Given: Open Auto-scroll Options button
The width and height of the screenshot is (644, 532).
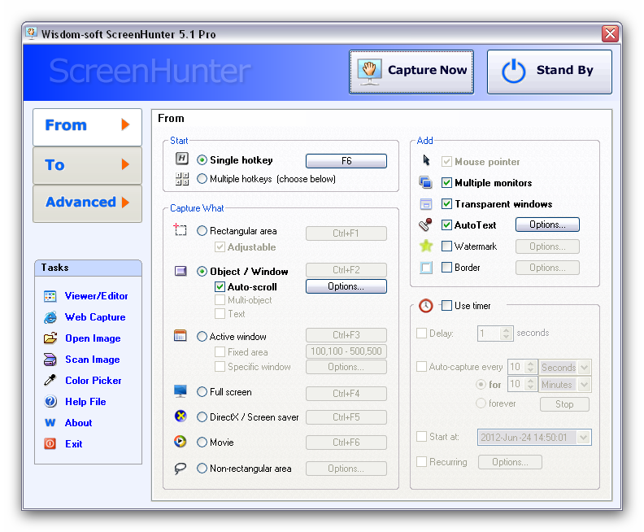Looking at the screenshot, I should [346, 286].
